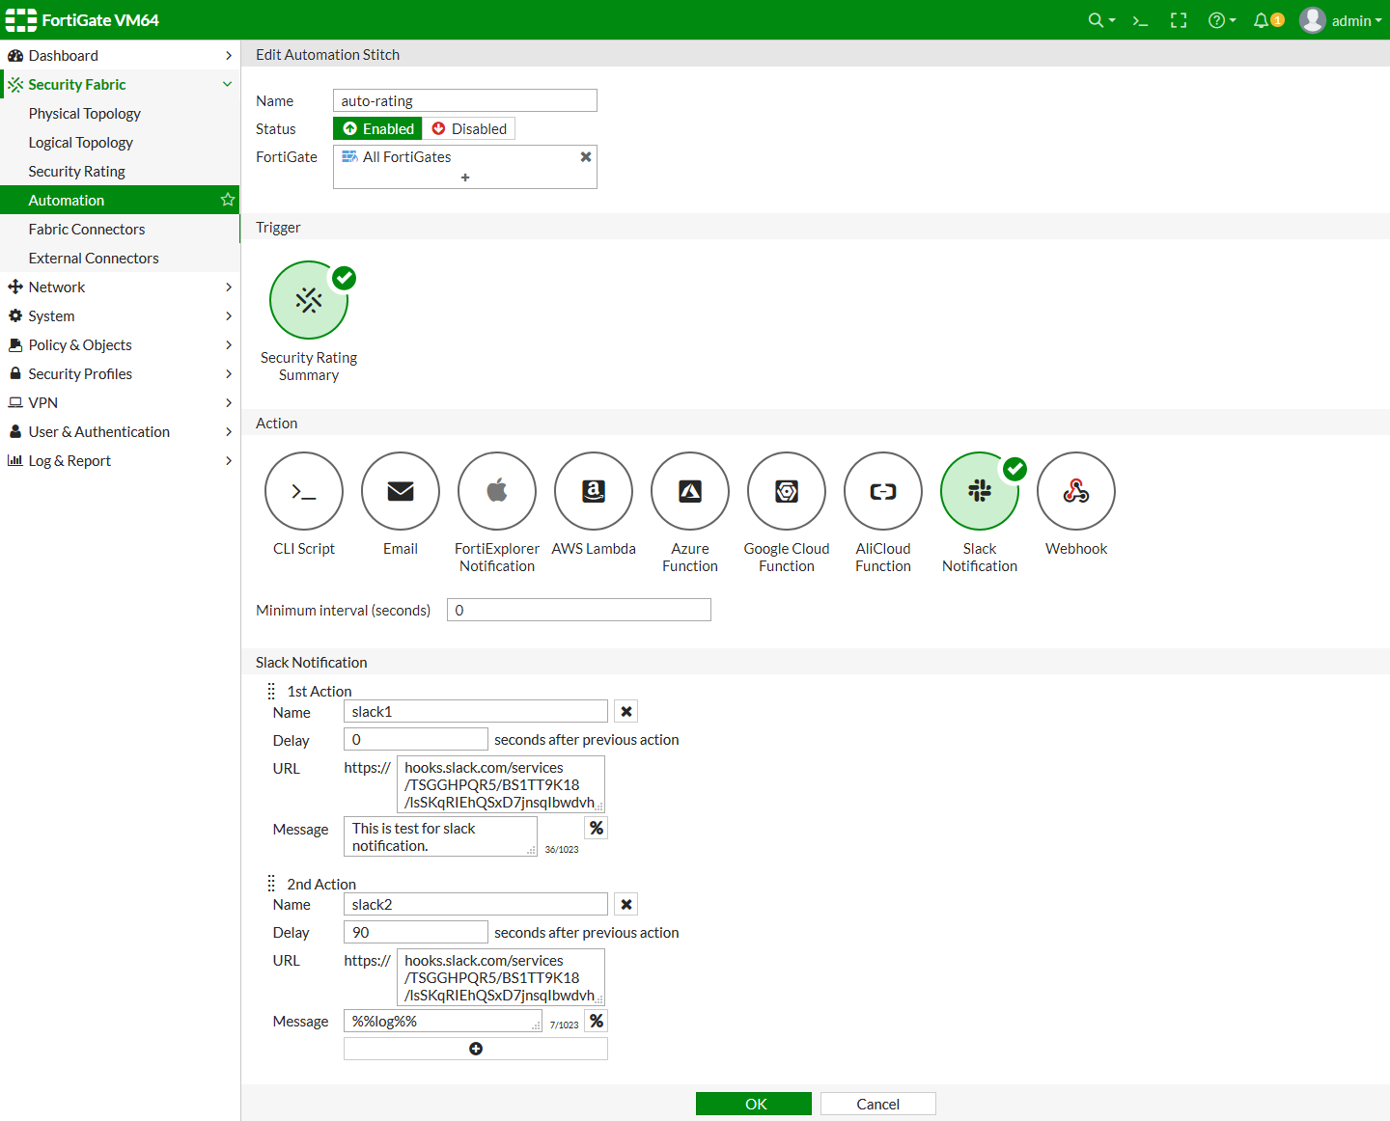The width and height of the screenshot is (1390, 1121).
Task: Open the CLI console from header
Action: pos(1140,20)
